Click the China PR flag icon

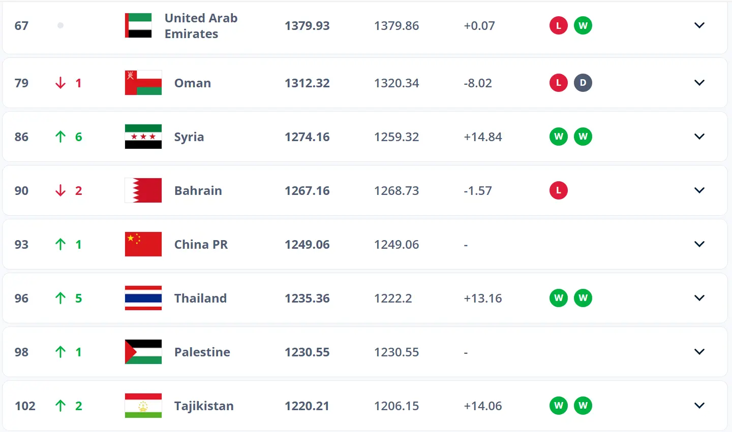click(143, 244)
